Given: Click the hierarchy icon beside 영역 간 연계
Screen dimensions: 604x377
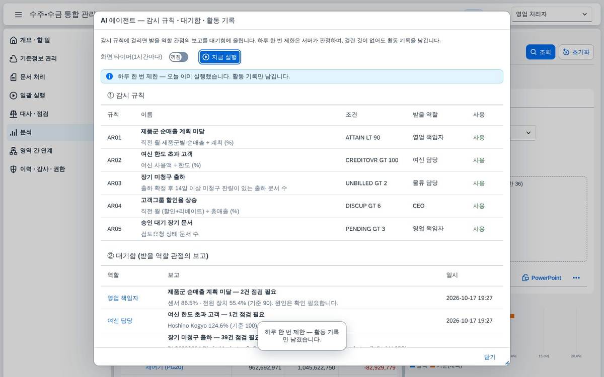Looking at the screenshot, I should click(14, 151).
